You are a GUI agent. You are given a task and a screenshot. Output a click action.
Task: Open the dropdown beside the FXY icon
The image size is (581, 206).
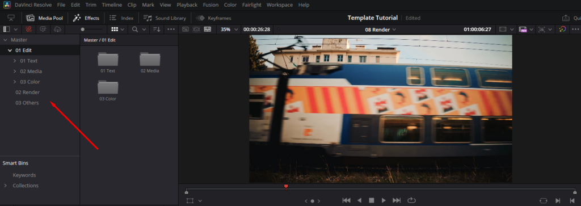click(531, 30)
